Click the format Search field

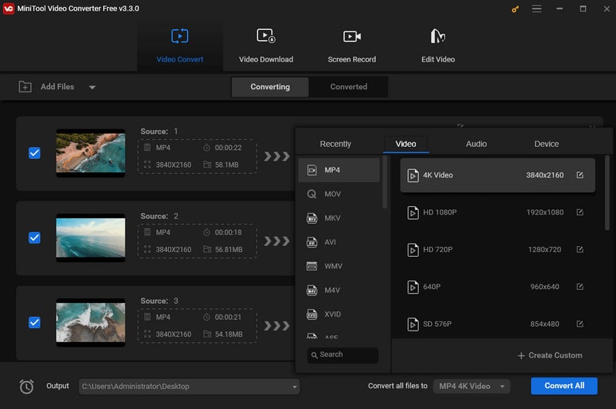[x=343, y=355]
